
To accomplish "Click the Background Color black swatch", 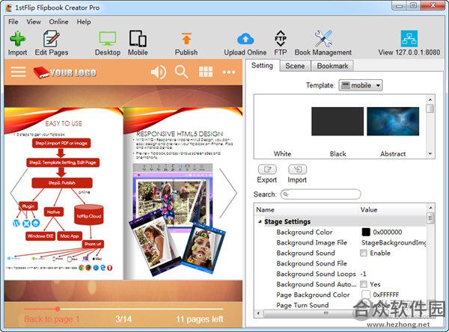I will point(366,232).
